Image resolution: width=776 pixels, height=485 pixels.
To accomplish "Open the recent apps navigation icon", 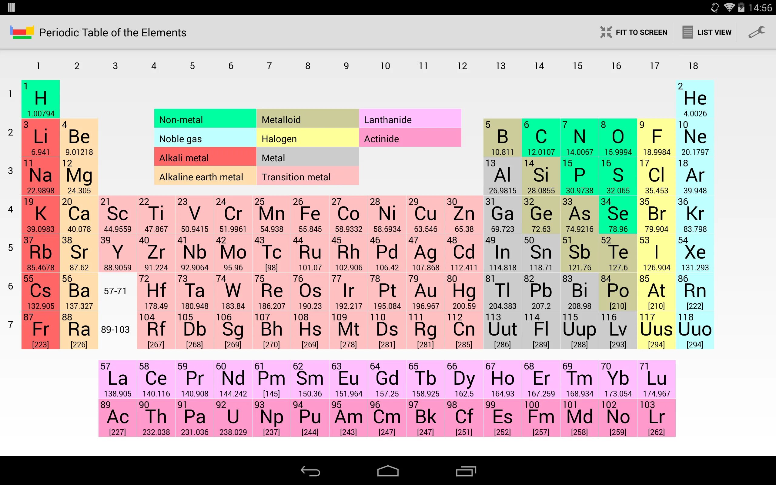I will tap(466, 471).
